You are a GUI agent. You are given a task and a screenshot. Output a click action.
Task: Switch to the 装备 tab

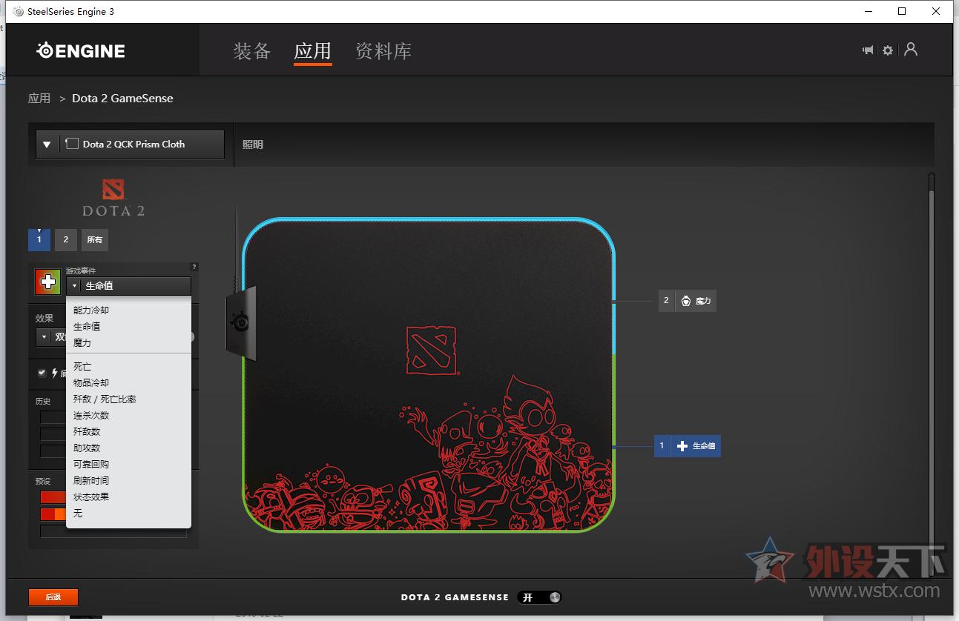click(x=251, y=52)
